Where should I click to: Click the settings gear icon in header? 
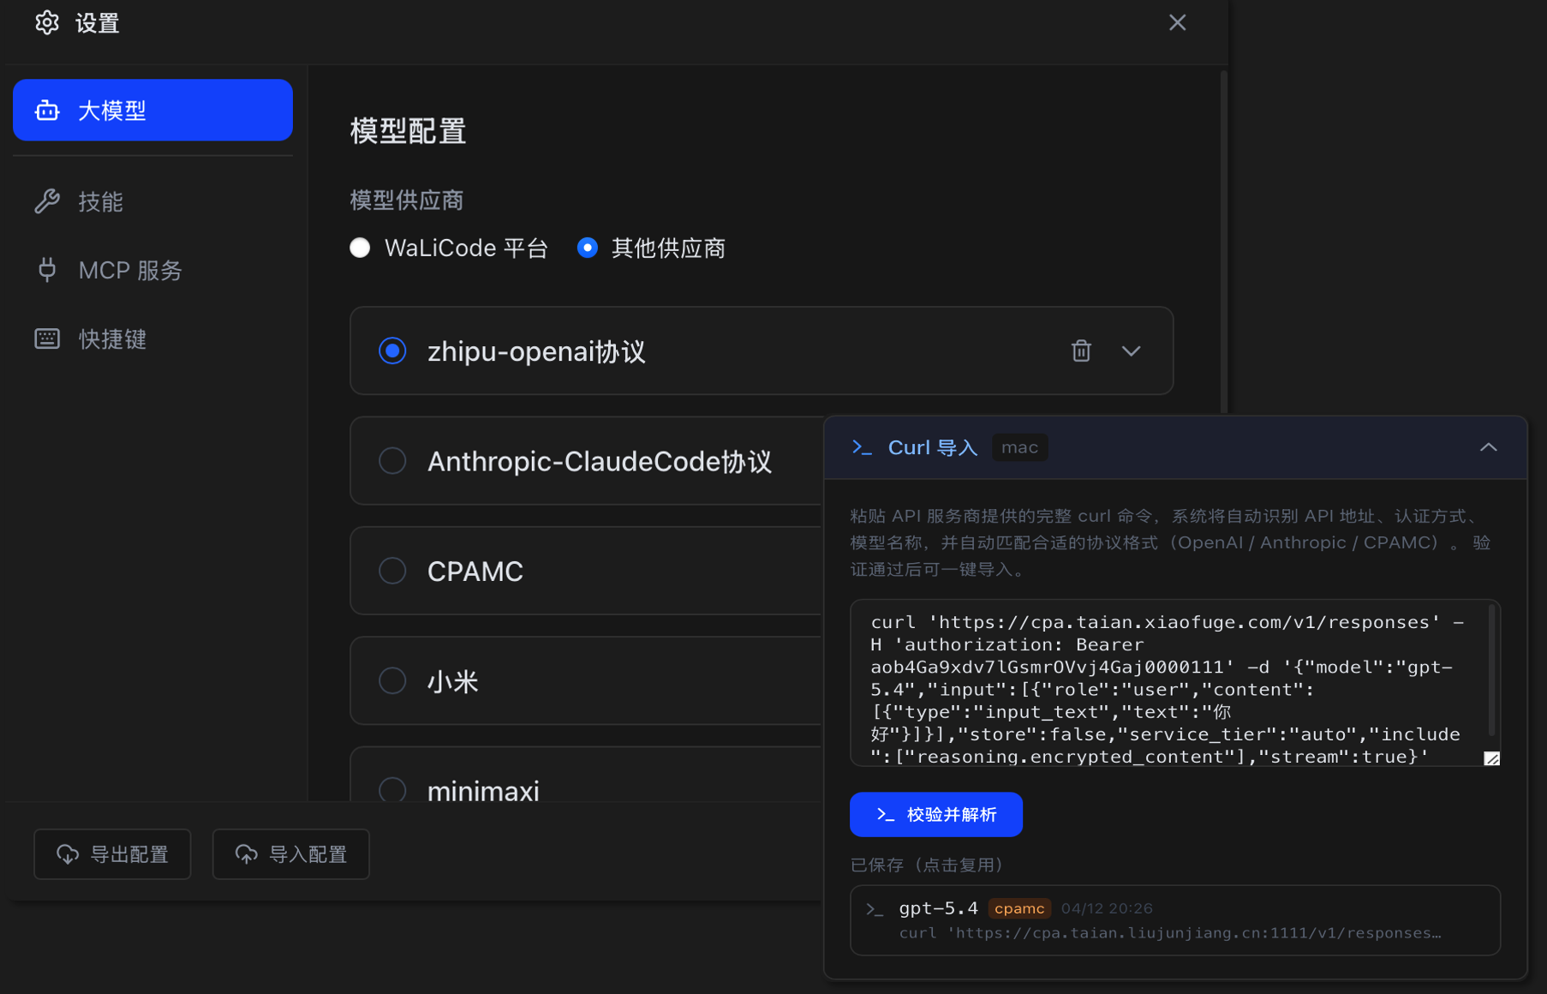(x=47, y=23)
